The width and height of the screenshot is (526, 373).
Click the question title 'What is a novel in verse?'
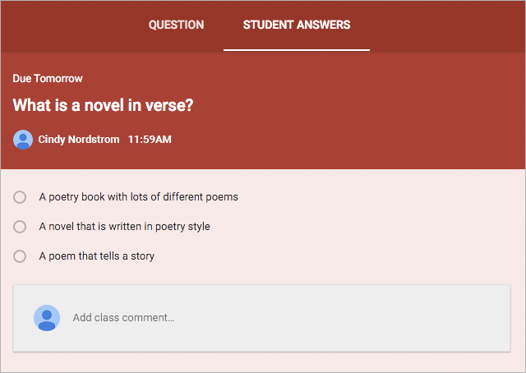point(103,106)
